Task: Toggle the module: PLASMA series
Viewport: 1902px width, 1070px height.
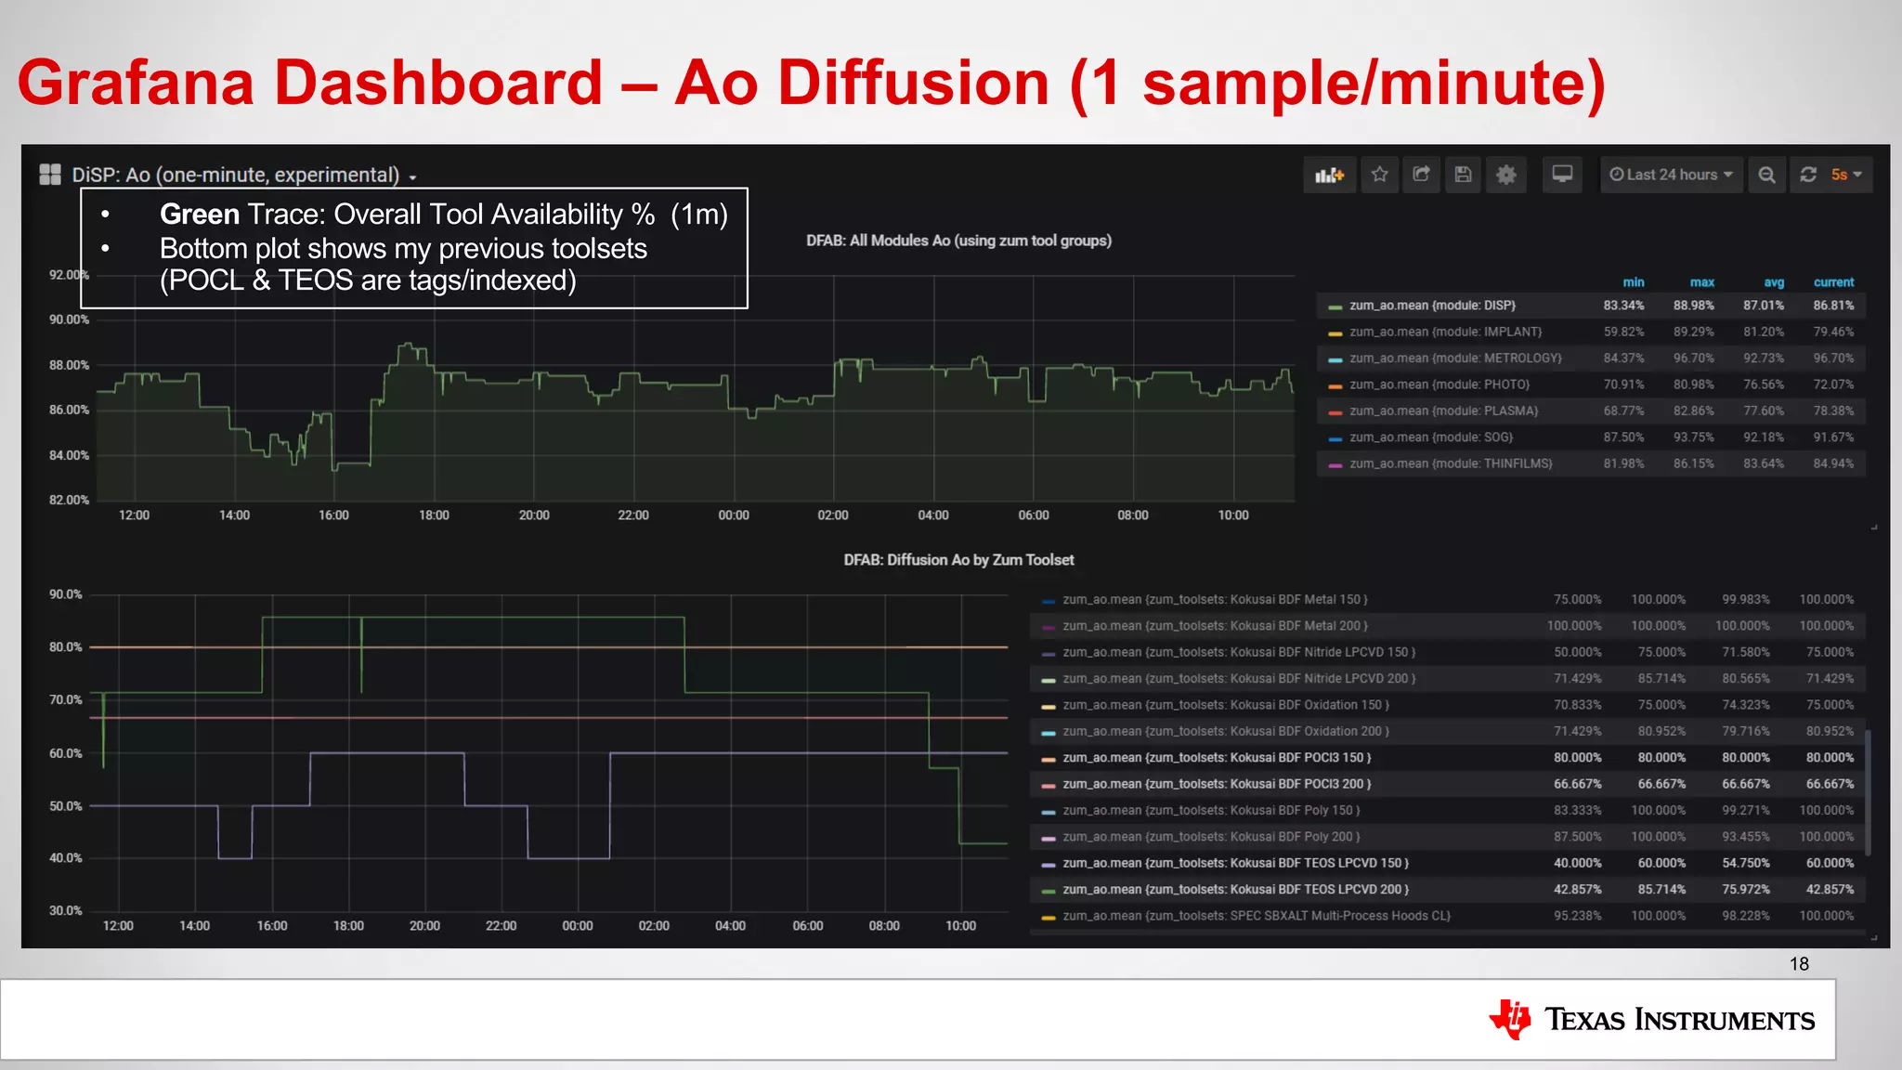Action: pos(1443,411)
